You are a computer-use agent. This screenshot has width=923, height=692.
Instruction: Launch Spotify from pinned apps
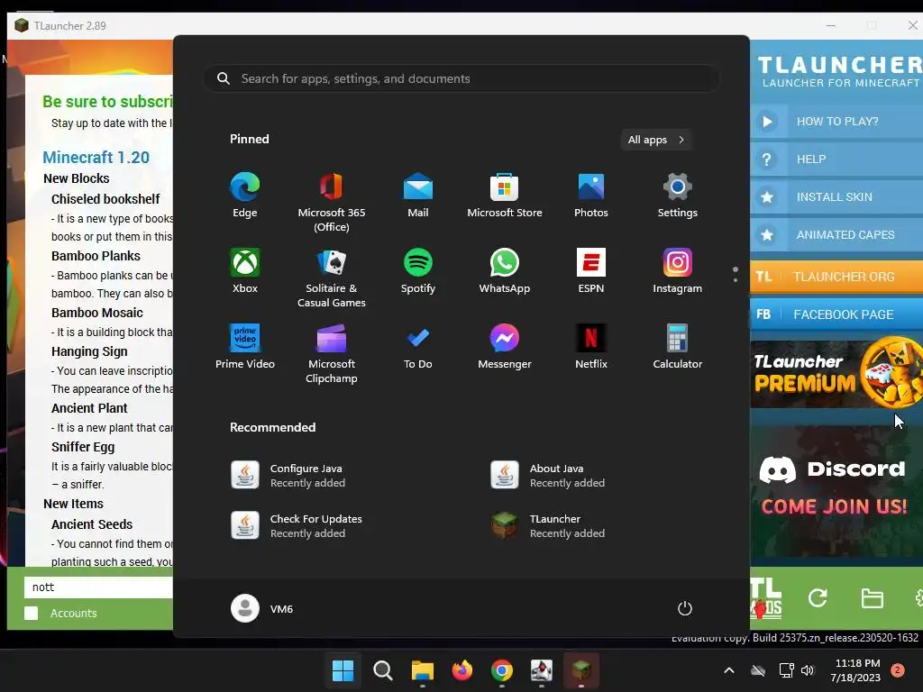(x=418, y=270)
